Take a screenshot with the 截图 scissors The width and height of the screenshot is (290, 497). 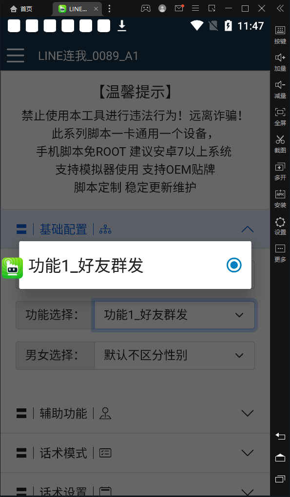(x=280, y=144)
